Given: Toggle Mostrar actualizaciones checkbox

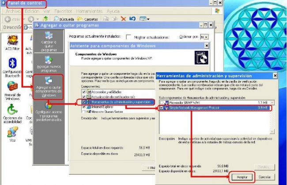Looking at the screenshot, I should (128, 37).
